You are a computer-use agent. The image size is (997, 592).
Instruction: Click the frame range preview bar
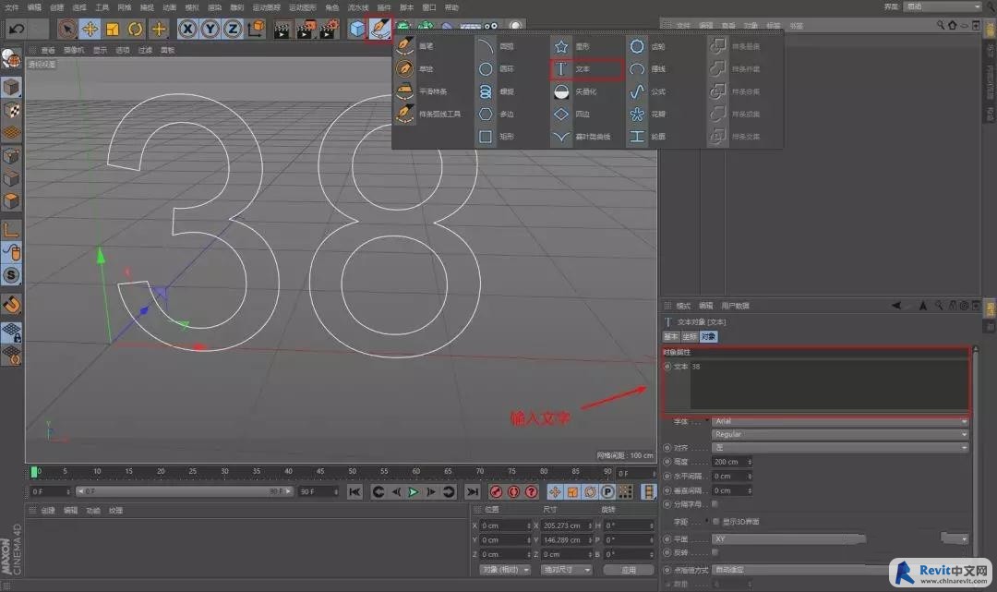pos(185,491)
